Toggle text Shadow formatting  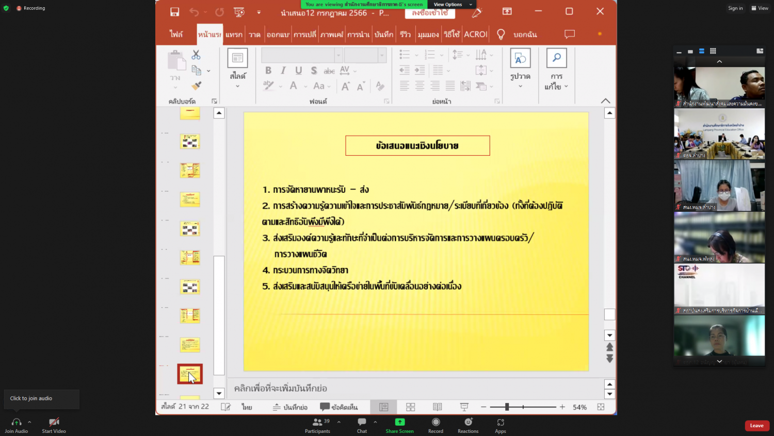[314, 71]
